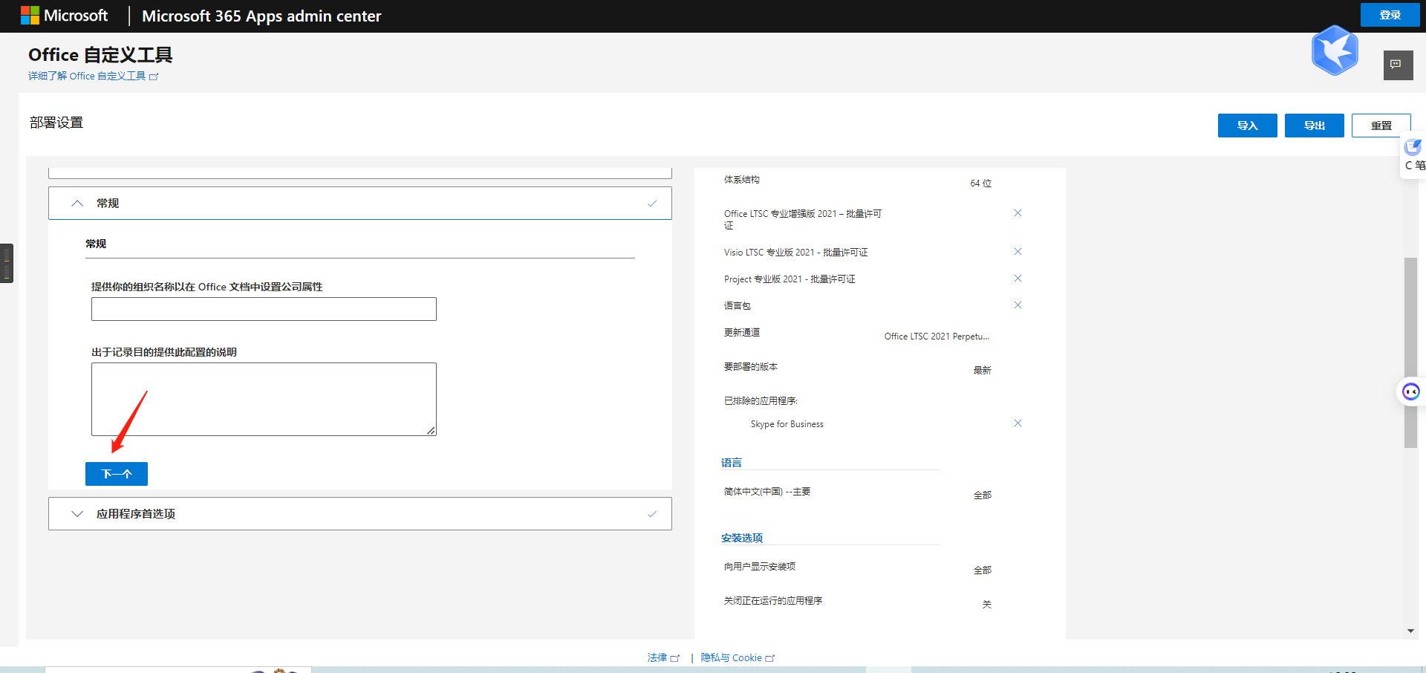Remove Office LTSC Professional Plus 2021 product
Image resolution: width=1426 pixels, height=673 pixels.
click(x=1018, y=213)
